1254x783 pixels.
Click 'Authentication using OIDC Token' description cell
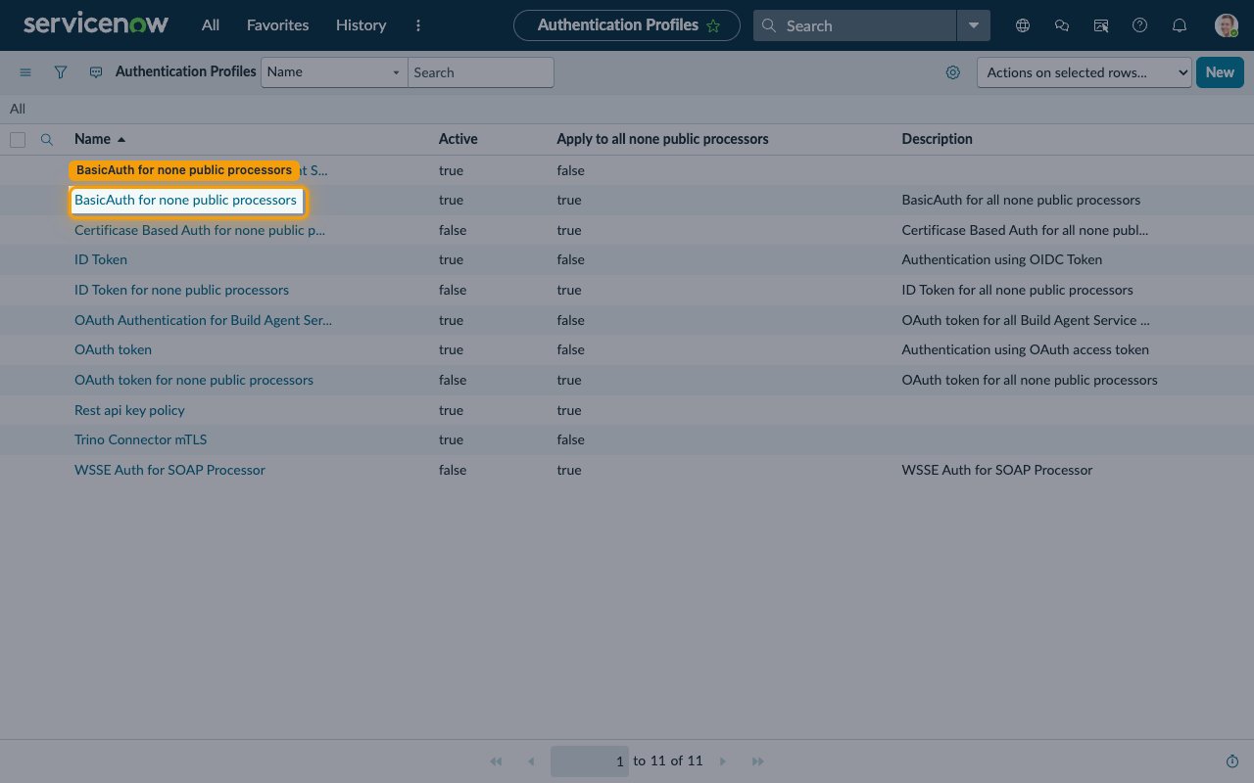click(x=1001, y=259)
